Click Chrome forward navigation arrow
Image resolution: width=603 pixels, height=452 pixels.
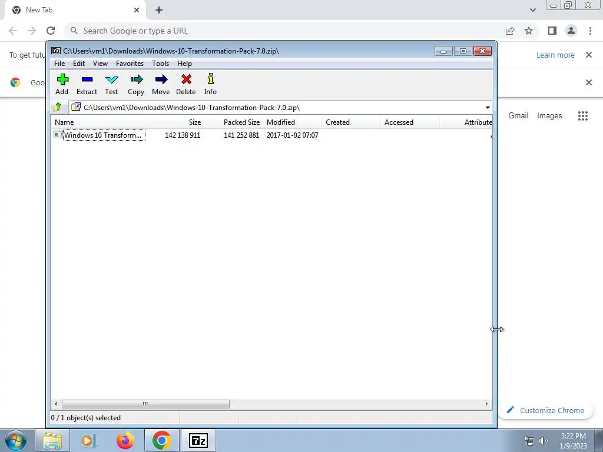point(32,31)
